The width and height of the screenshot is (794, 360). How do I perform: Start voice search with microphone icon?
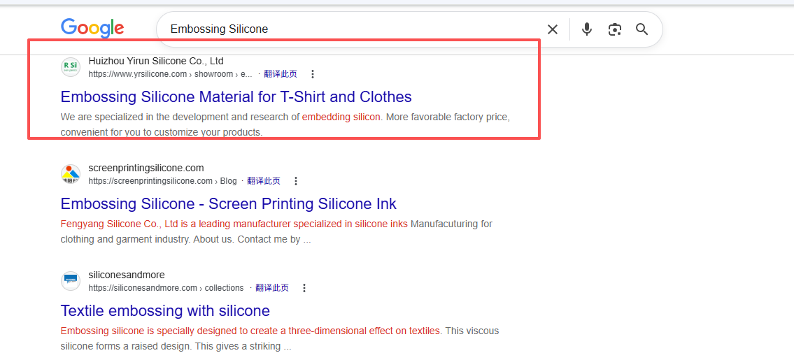[587, 29]
